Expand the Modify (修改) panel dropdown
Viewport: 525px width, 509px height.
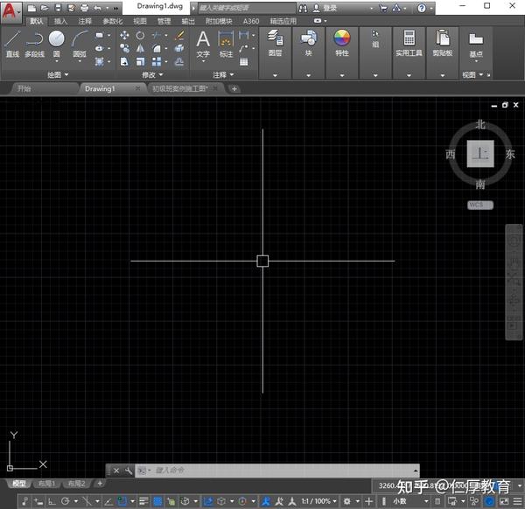pos(152,74)
